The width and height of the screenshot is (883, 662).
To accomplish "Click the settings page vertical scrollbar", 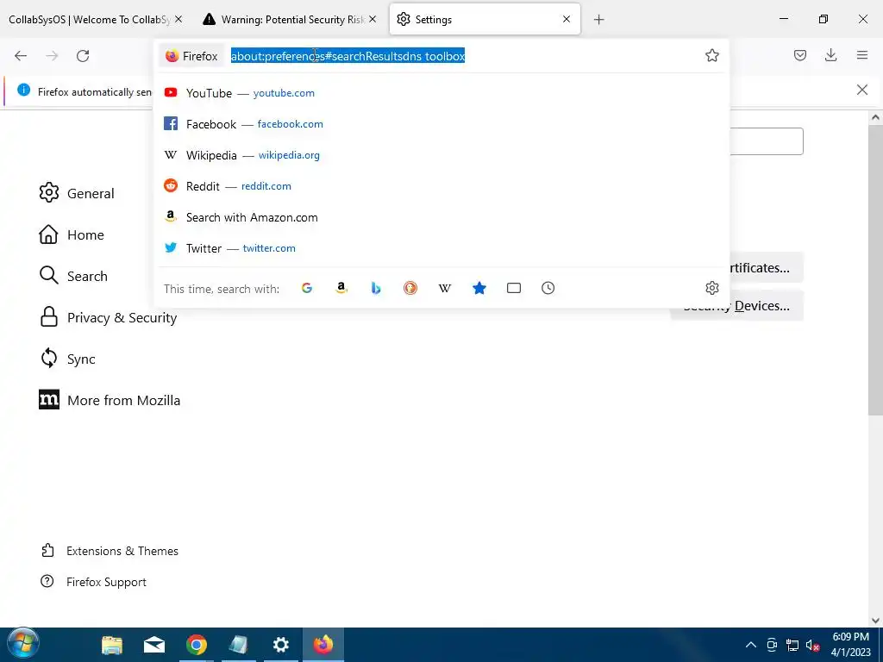I will click(875, 270).
